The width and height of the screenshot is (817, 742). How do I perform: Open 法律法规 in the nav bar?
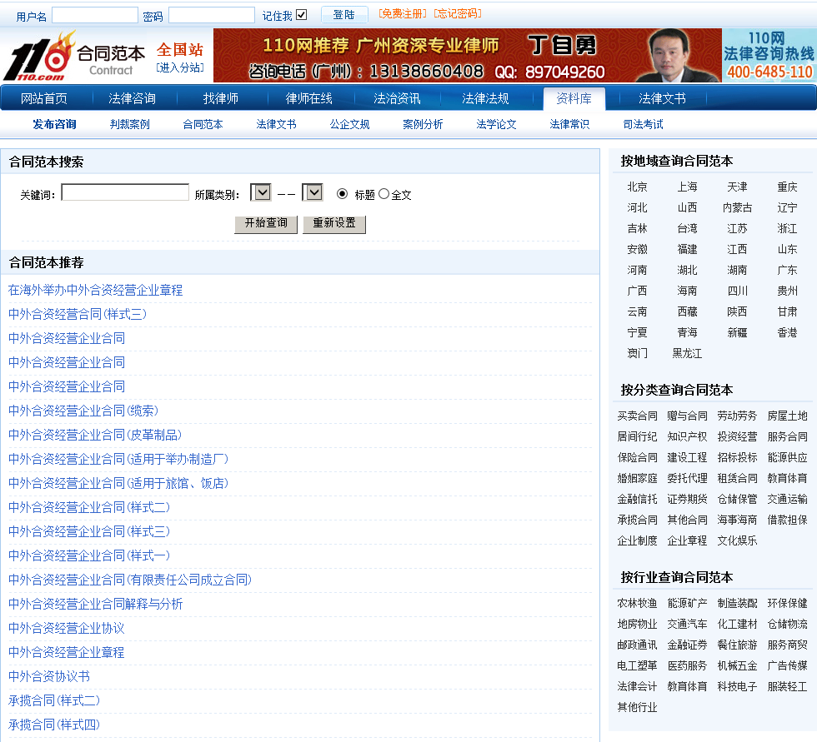pos(485,98)
